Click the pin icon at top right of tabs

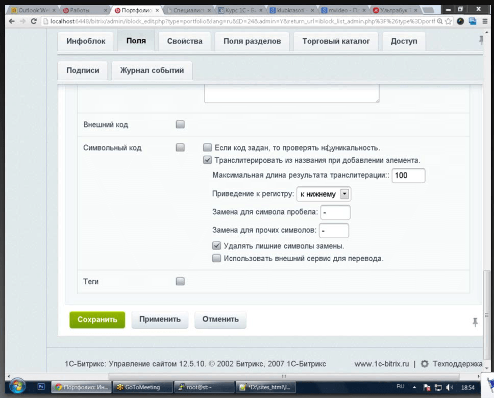[x=481, y=40]
